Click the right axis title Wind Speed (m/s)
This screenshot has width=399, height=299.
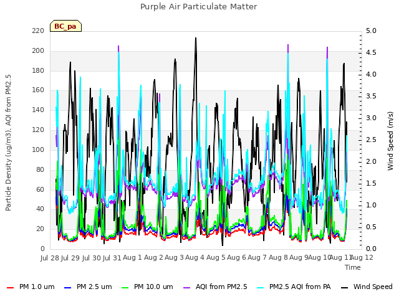click(390, 141)
